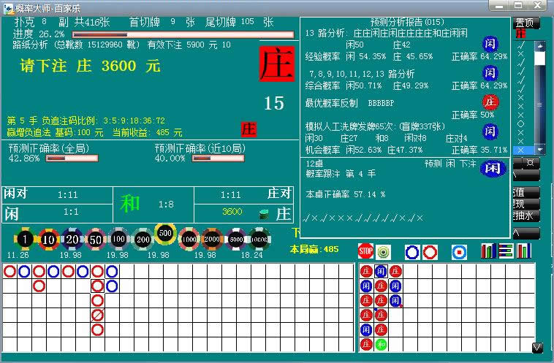Select highlighted X entry in result list
The height and width of the screenshot is (363, 554).
(x=520, y=150)
